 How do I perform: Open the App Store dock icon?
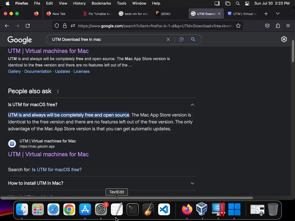point(85,209)
